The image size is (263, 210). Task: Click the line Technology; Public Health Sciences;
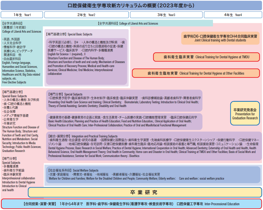pos(22,147)
